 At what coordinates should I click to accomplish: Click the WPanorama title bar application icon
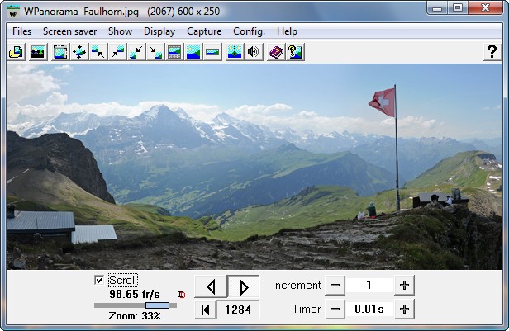coord(13,12)
